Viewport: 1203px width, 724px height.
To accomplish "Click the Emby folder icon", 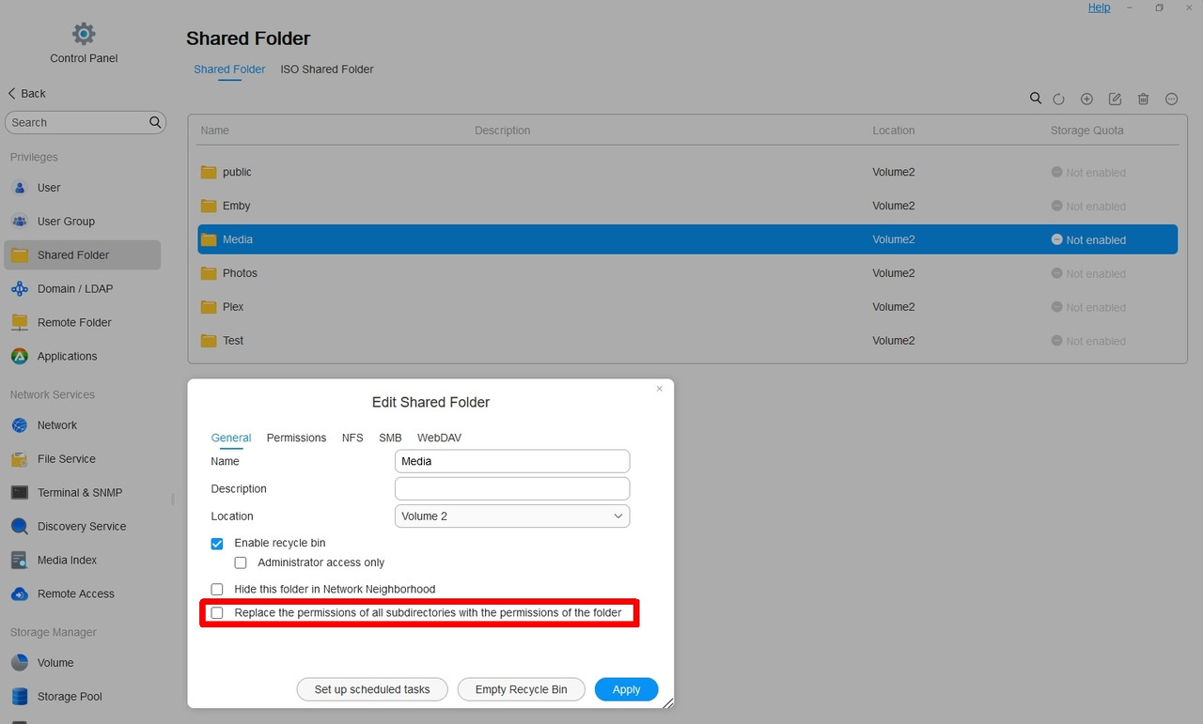I will click(209, 207).
